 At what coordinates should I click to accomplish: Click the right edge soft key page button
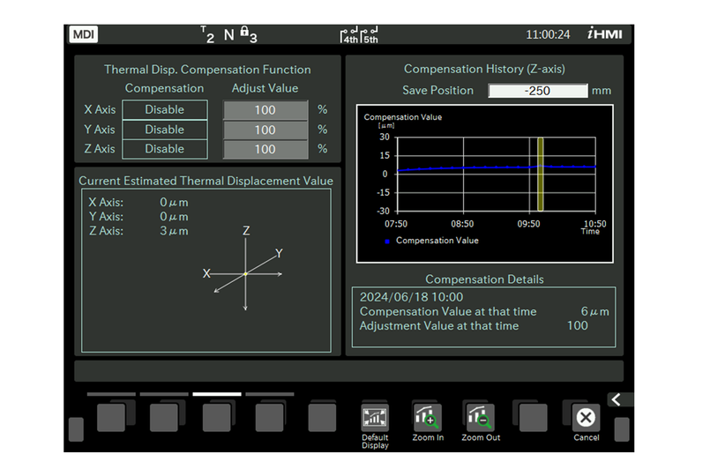click(x=622, y=429)
